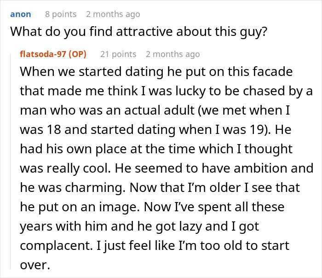
Task: Click the word complacent in the reply
Action: (x=56, y=246)
